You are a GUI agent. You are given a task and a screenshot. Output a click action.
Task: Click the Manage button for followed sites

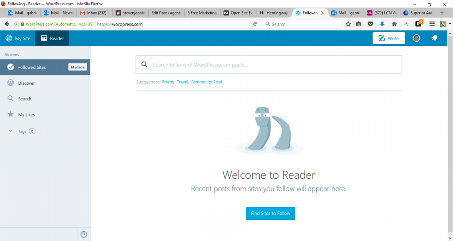(77, 67)
